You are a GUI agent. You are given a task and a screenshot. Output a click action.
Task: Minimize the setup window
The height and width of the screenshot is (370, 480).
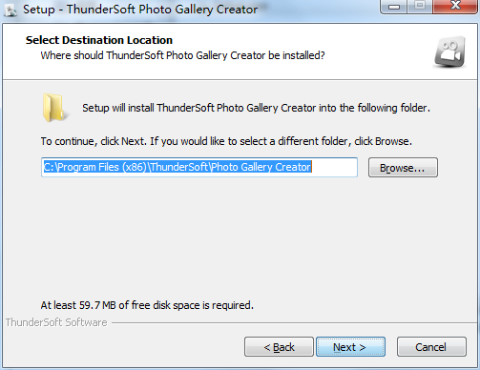pyautogui.click(x=393, y=7)
